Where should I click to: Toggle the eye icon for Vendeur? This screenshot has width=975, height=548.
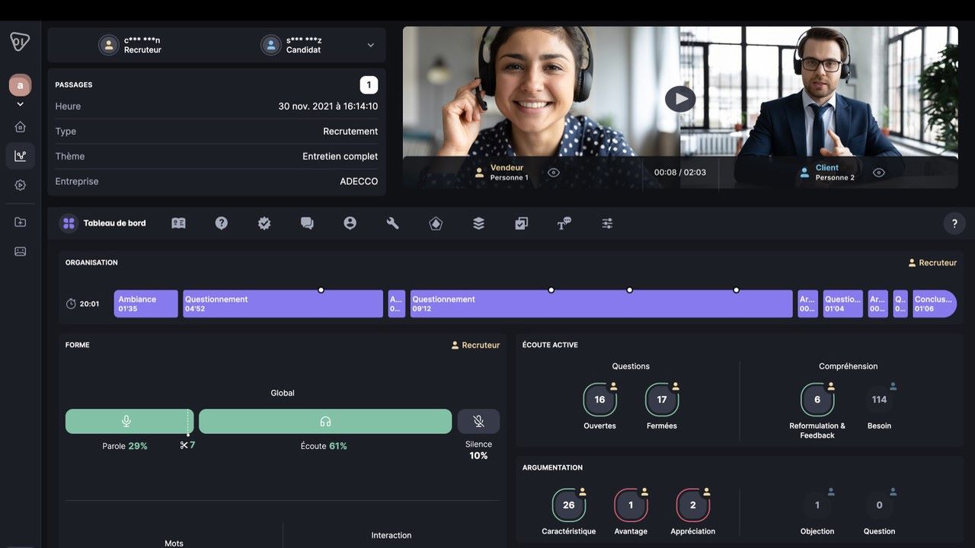(x=554, y=173)
